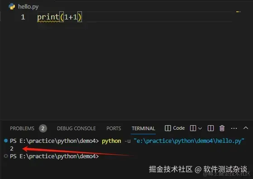Open the panel more actions ellipsis
This screenshot has height=179, width=253.
pyautogui.click(x=234, y=128)
